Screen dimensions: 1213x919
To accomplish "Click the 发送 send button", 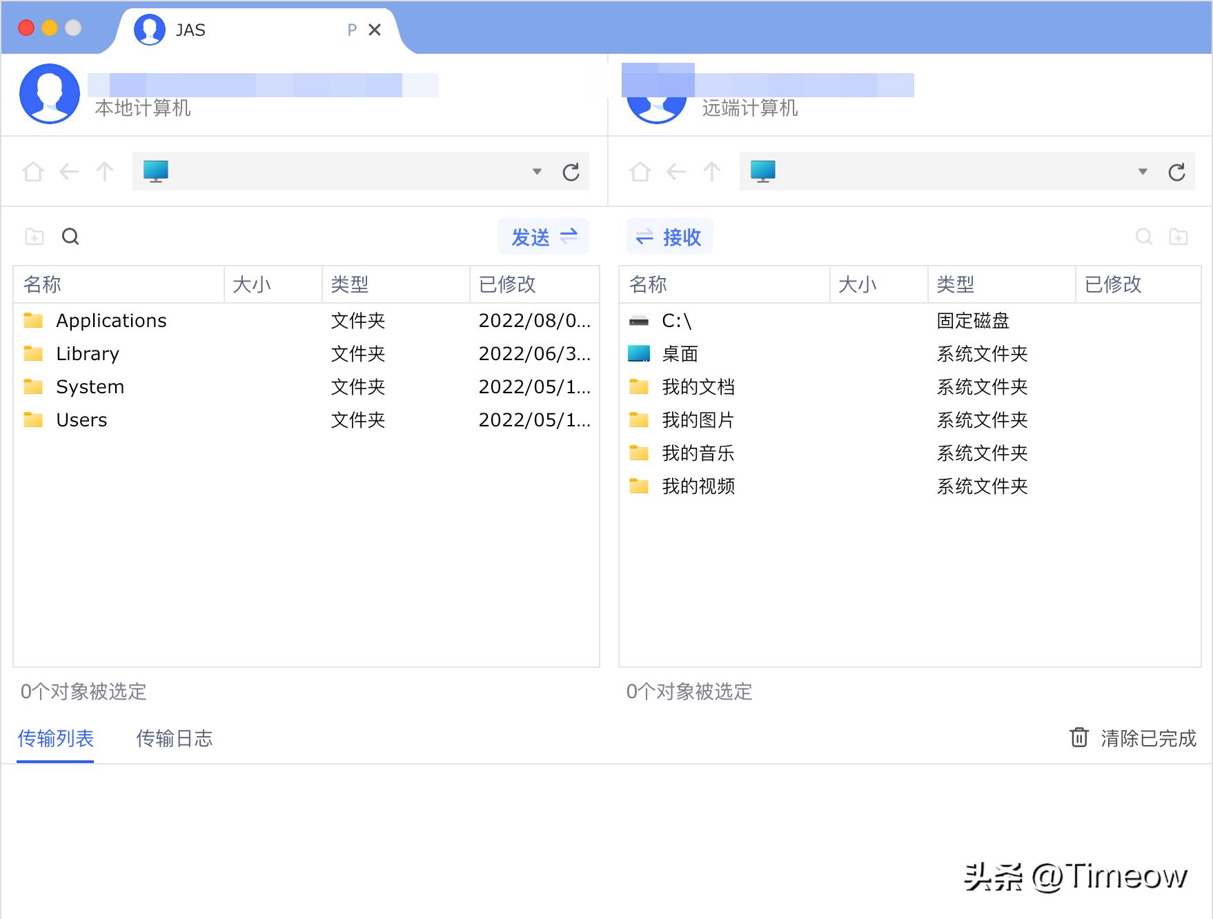I will 543,235.
